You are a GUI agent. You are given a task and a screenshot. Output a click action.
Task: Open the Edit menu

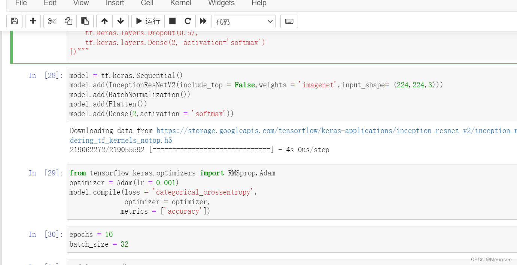50,3
